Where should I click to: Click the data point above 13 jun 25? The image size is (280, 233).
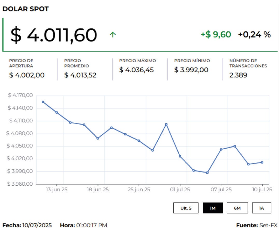[57, 112]
